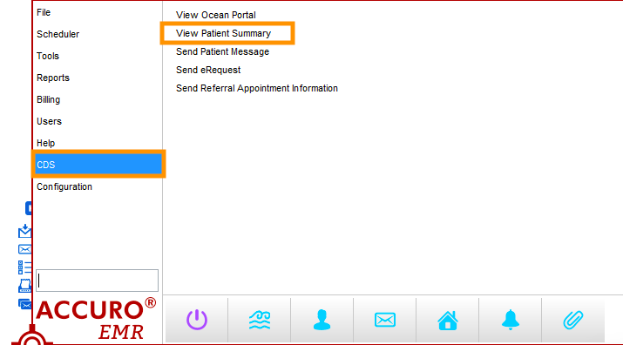Viewport: 623px width, 345px height.
Task: Click the home house icon
Action: point(448,320)
